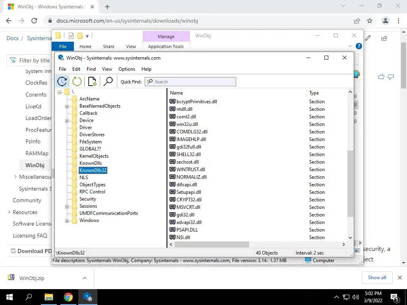The image size is (407, 305).
Task: Click the green Refresh icon in WinObj
Action: coord(77,81)
